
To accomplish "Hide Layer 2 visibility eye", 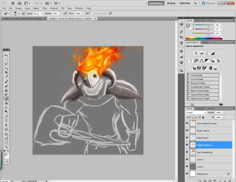I will click(187, 166).
